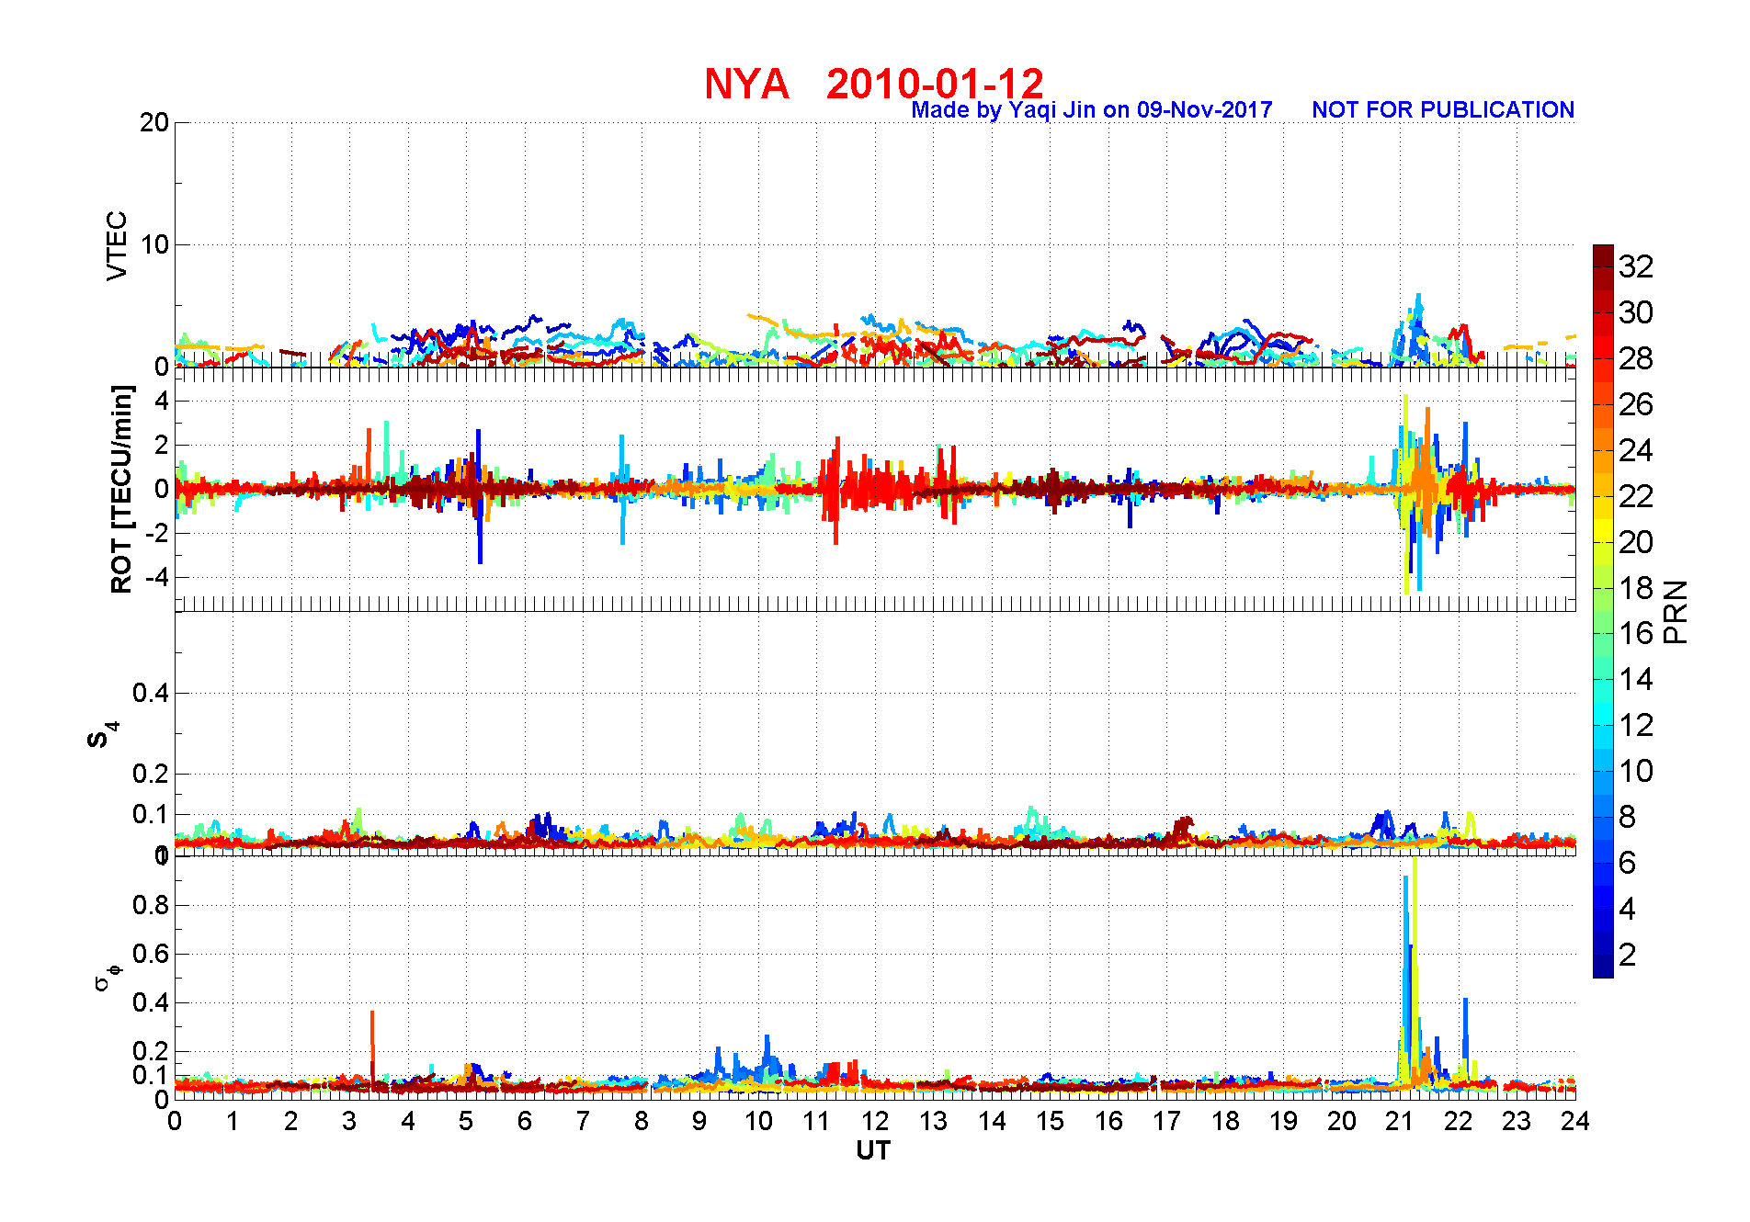Click the blue ROT spike just after 5 UT
The image size is (1750, 1222).
click(x=479, y=496)
